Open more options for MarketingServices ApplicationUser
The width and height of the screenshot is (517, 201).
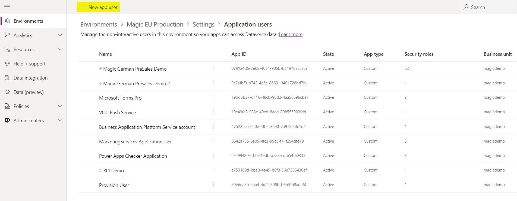[x=213, y=141]
